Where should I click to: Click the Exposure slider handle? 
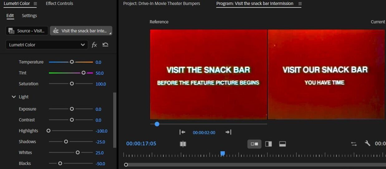point(72,109)
